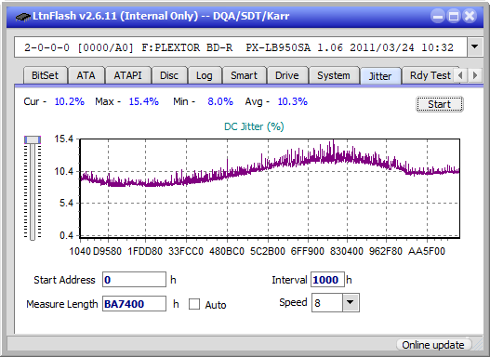Minimize the LtnFlash window
The width and height of the screenshot is (490, 357).
tap(438, 16)
